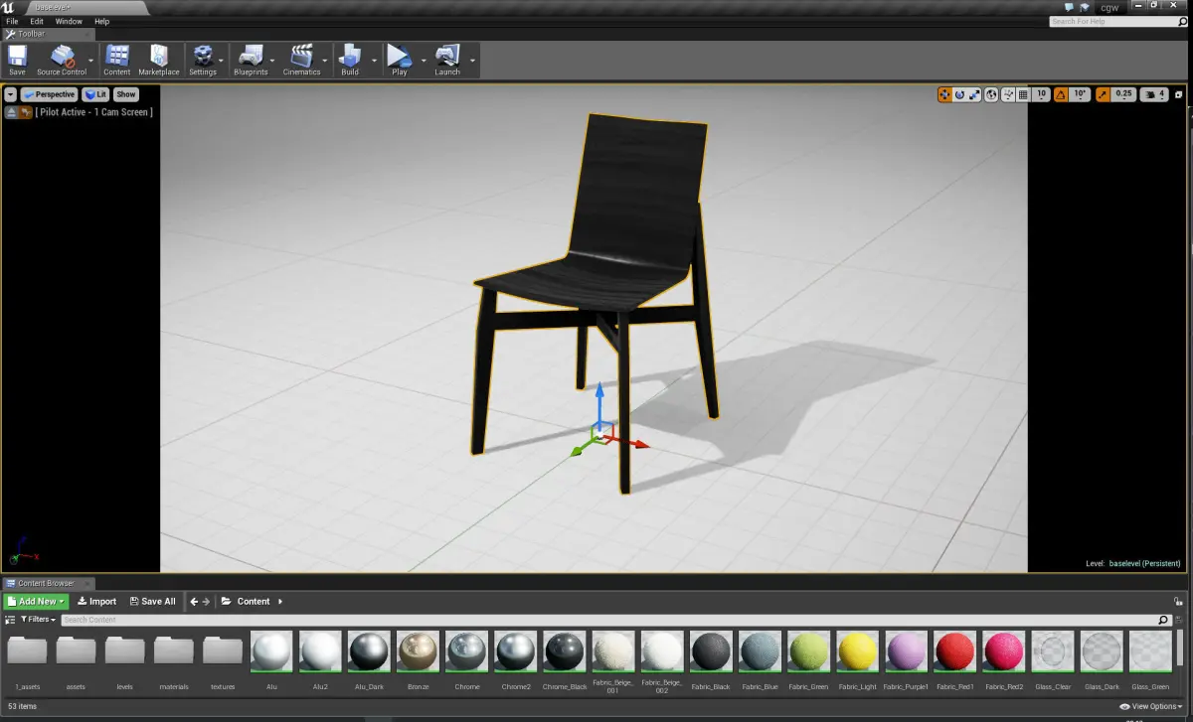Open the viewport options arrow menu
The width and height of the screenshot is (1193, 722).
pos(11,94)
